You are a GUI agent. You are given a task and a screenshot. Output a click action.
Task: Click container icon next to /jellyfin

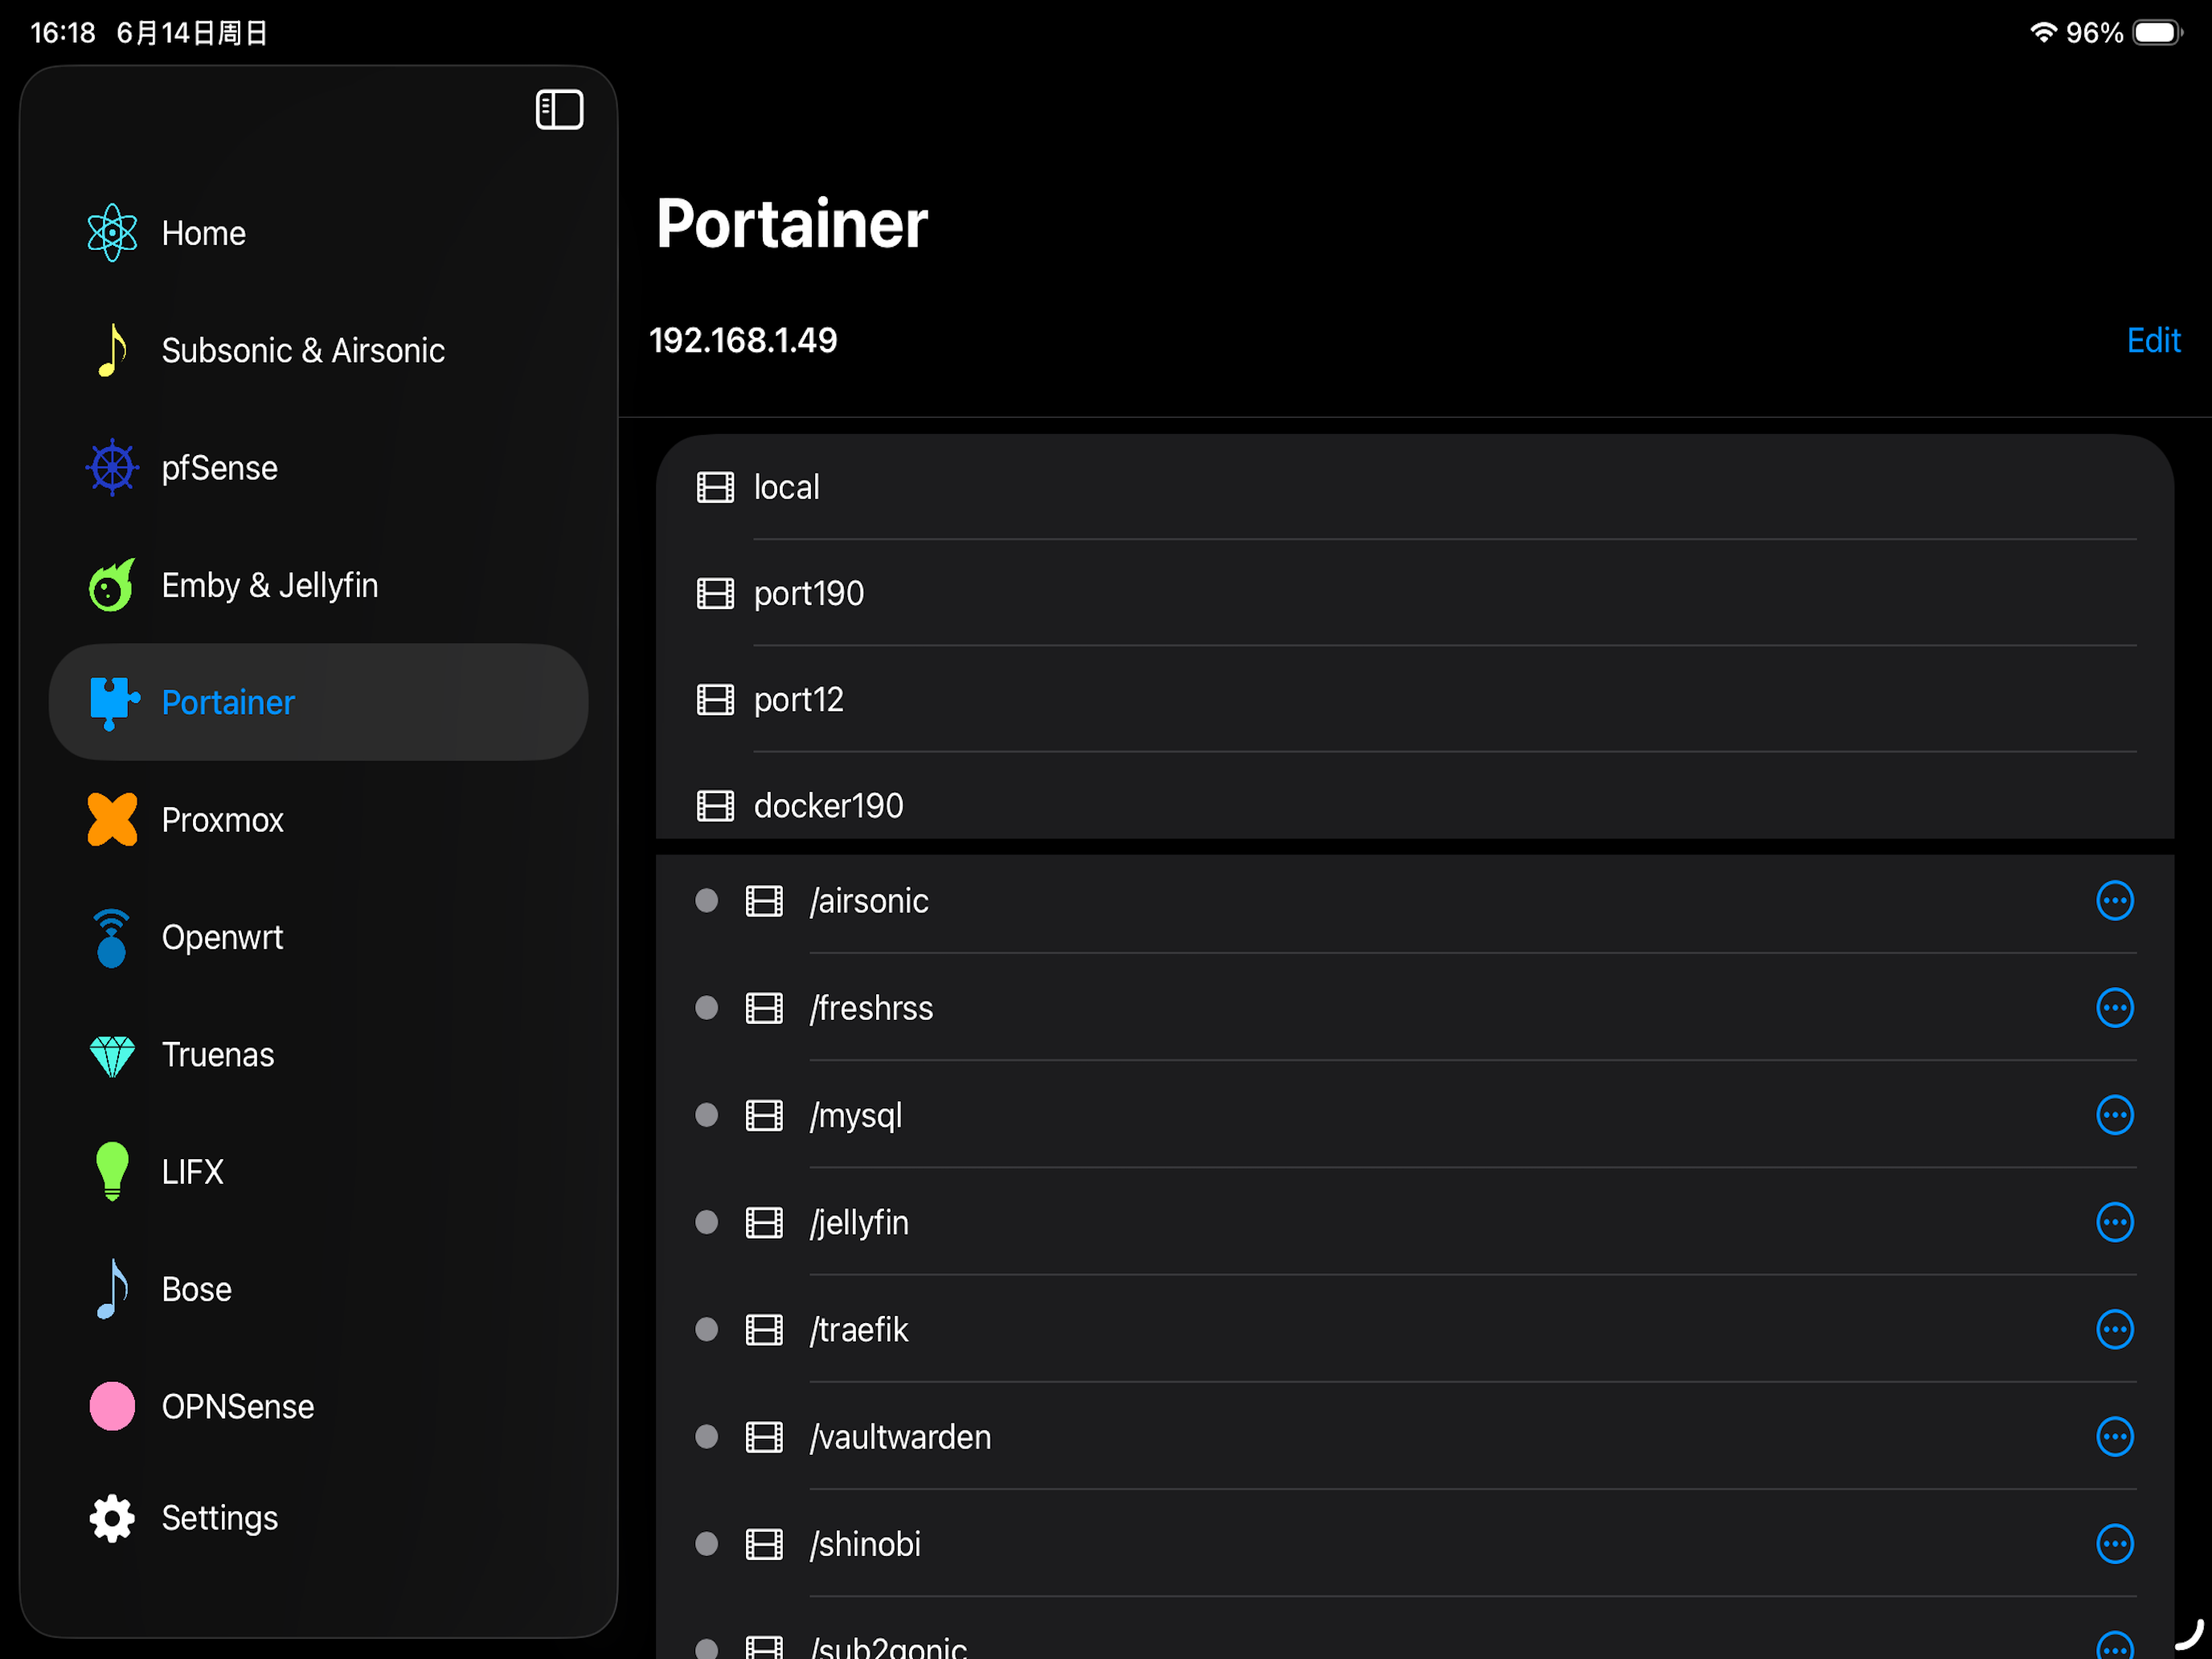pyautogui.click(x=764, y=1222)
